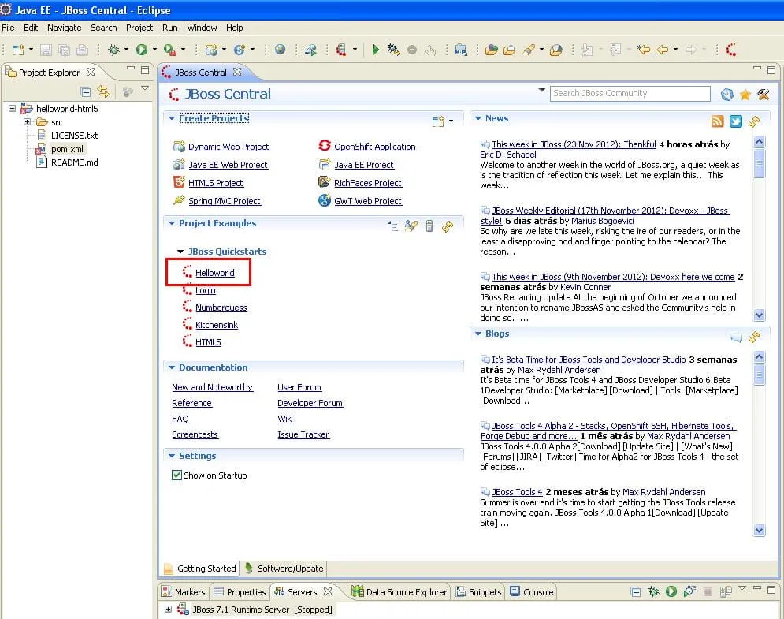Click the Twitter icon in News section

[736, 121]
